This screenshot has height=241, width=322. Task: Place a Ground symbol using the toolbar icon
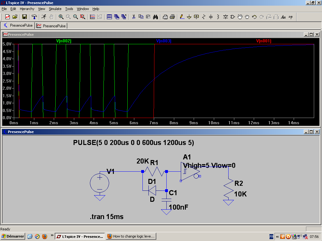189,17
